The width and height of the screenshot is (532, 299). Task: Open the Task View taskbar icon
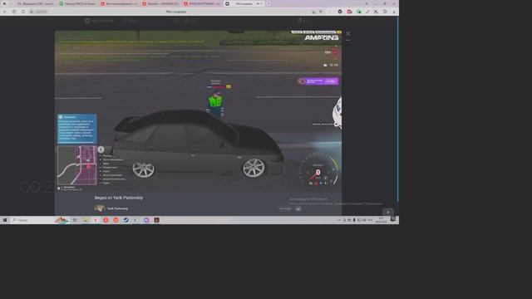coord(75,220)
